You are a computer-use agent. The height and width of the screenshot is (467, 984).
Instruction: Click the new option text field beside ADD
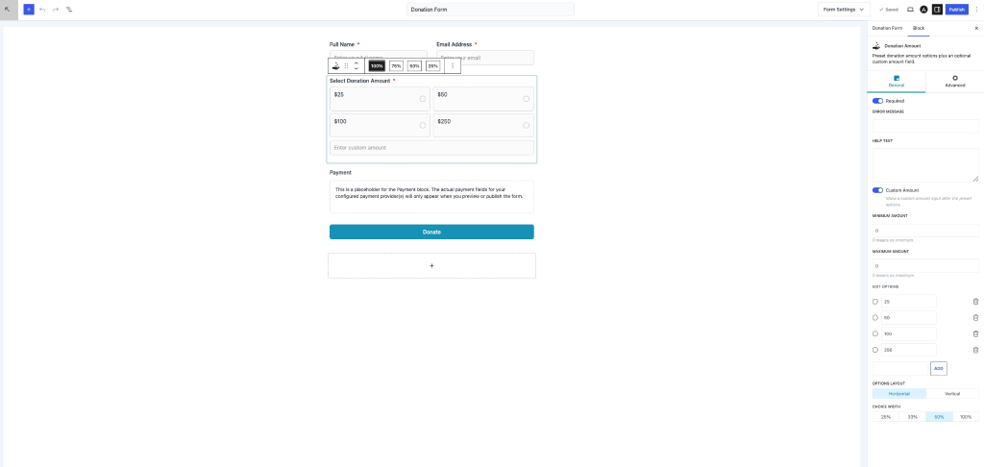(x=899, y=368)
